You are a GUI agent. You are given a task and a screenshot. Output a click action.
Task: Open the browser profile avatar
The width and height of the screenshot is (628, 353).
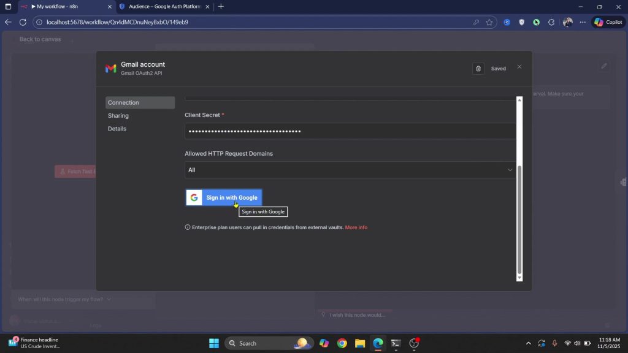pos(567,22)
